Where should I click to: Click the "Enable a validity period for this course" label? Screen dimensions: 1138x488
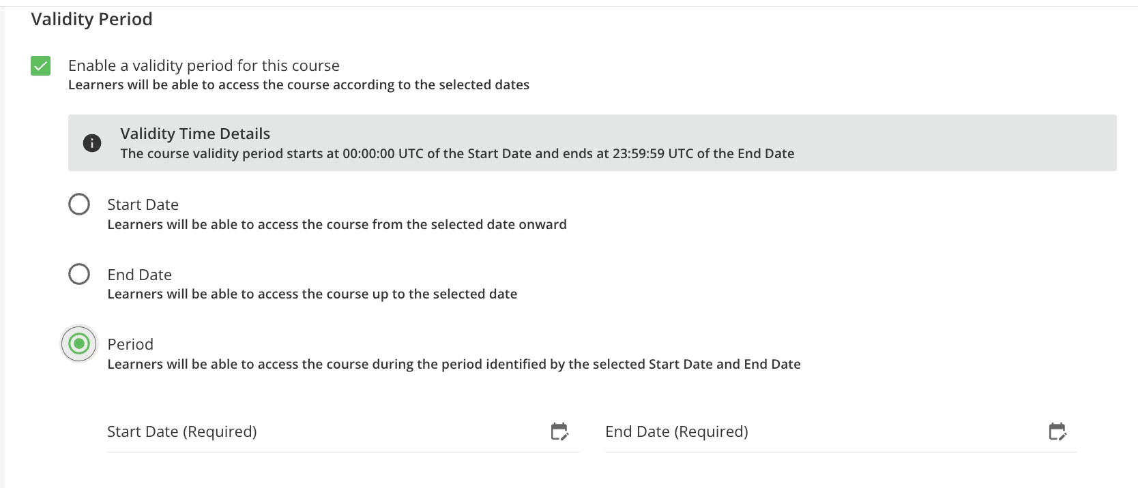tap(203, 66)
